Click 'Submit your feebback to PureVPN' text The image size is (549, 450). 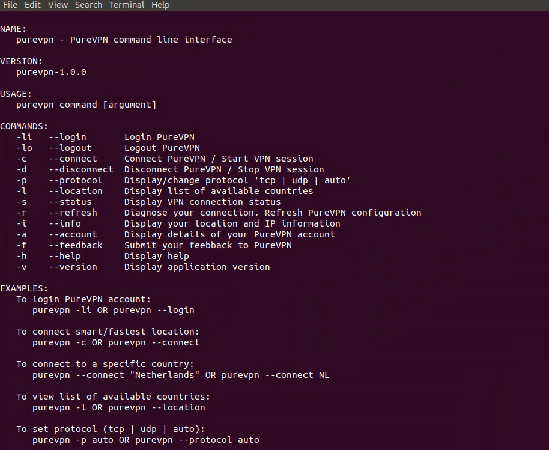click(208, 245)
